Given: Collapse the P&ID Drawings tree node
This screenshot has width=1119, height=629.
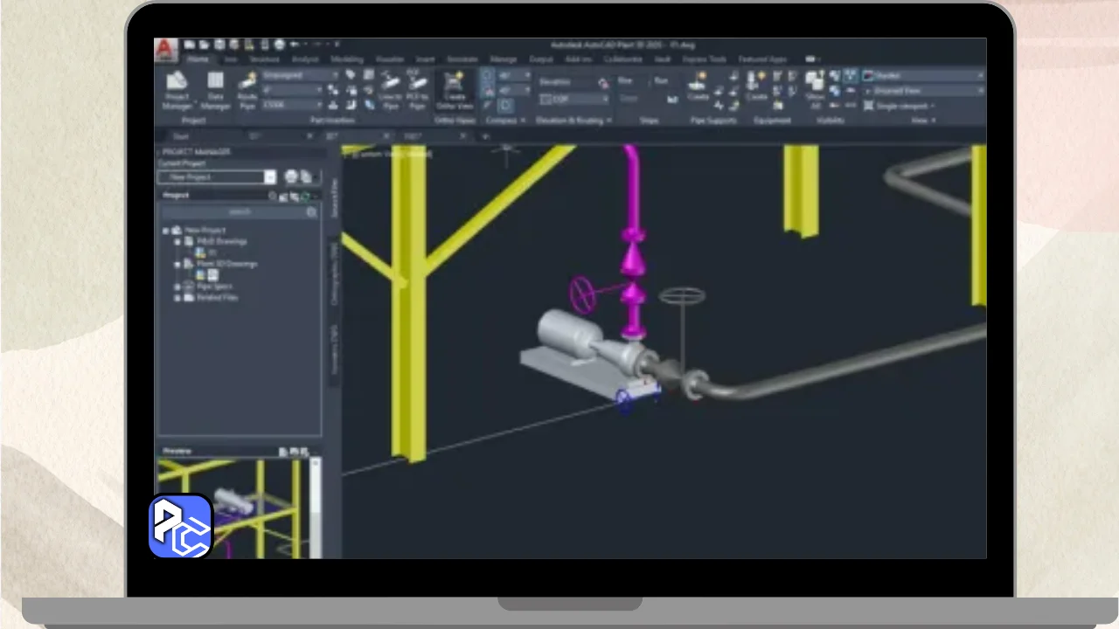Looking at the screenshot, I should [x=177, y=242].
